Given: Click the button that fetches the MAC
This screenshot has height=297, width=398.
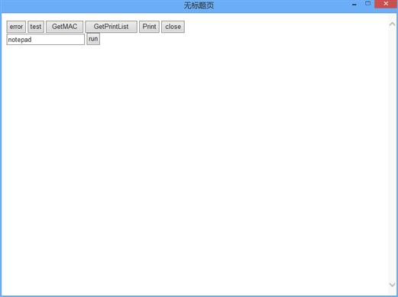Looking at the screenshot, I should 64,27.
